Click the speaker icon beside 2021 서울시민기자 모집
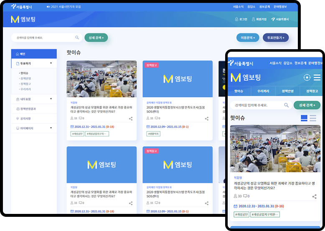This screenshot has height=231, width=325. click(48, 7)
